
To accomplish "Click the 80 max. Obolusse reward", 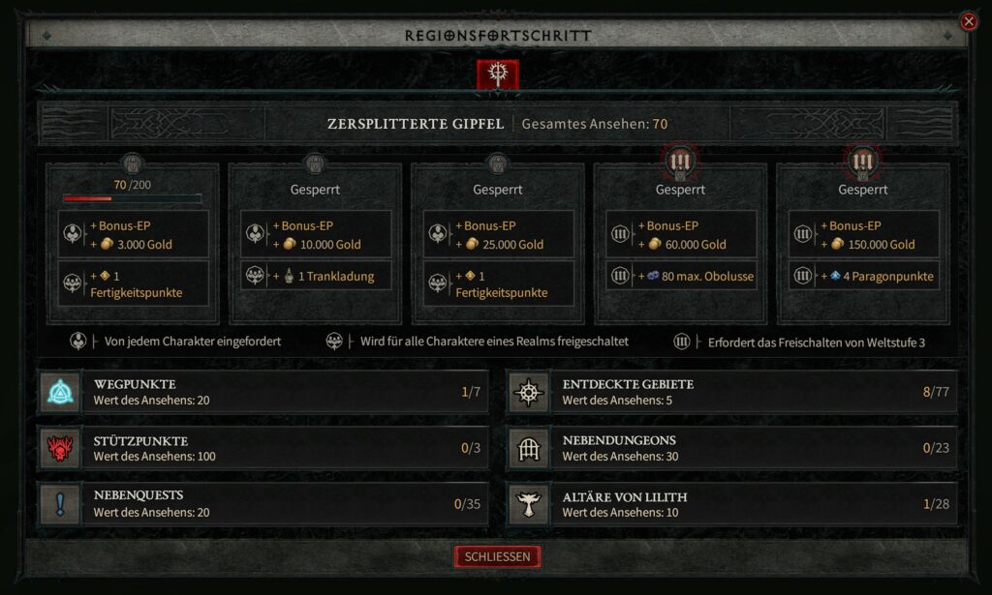I will 681,276.
